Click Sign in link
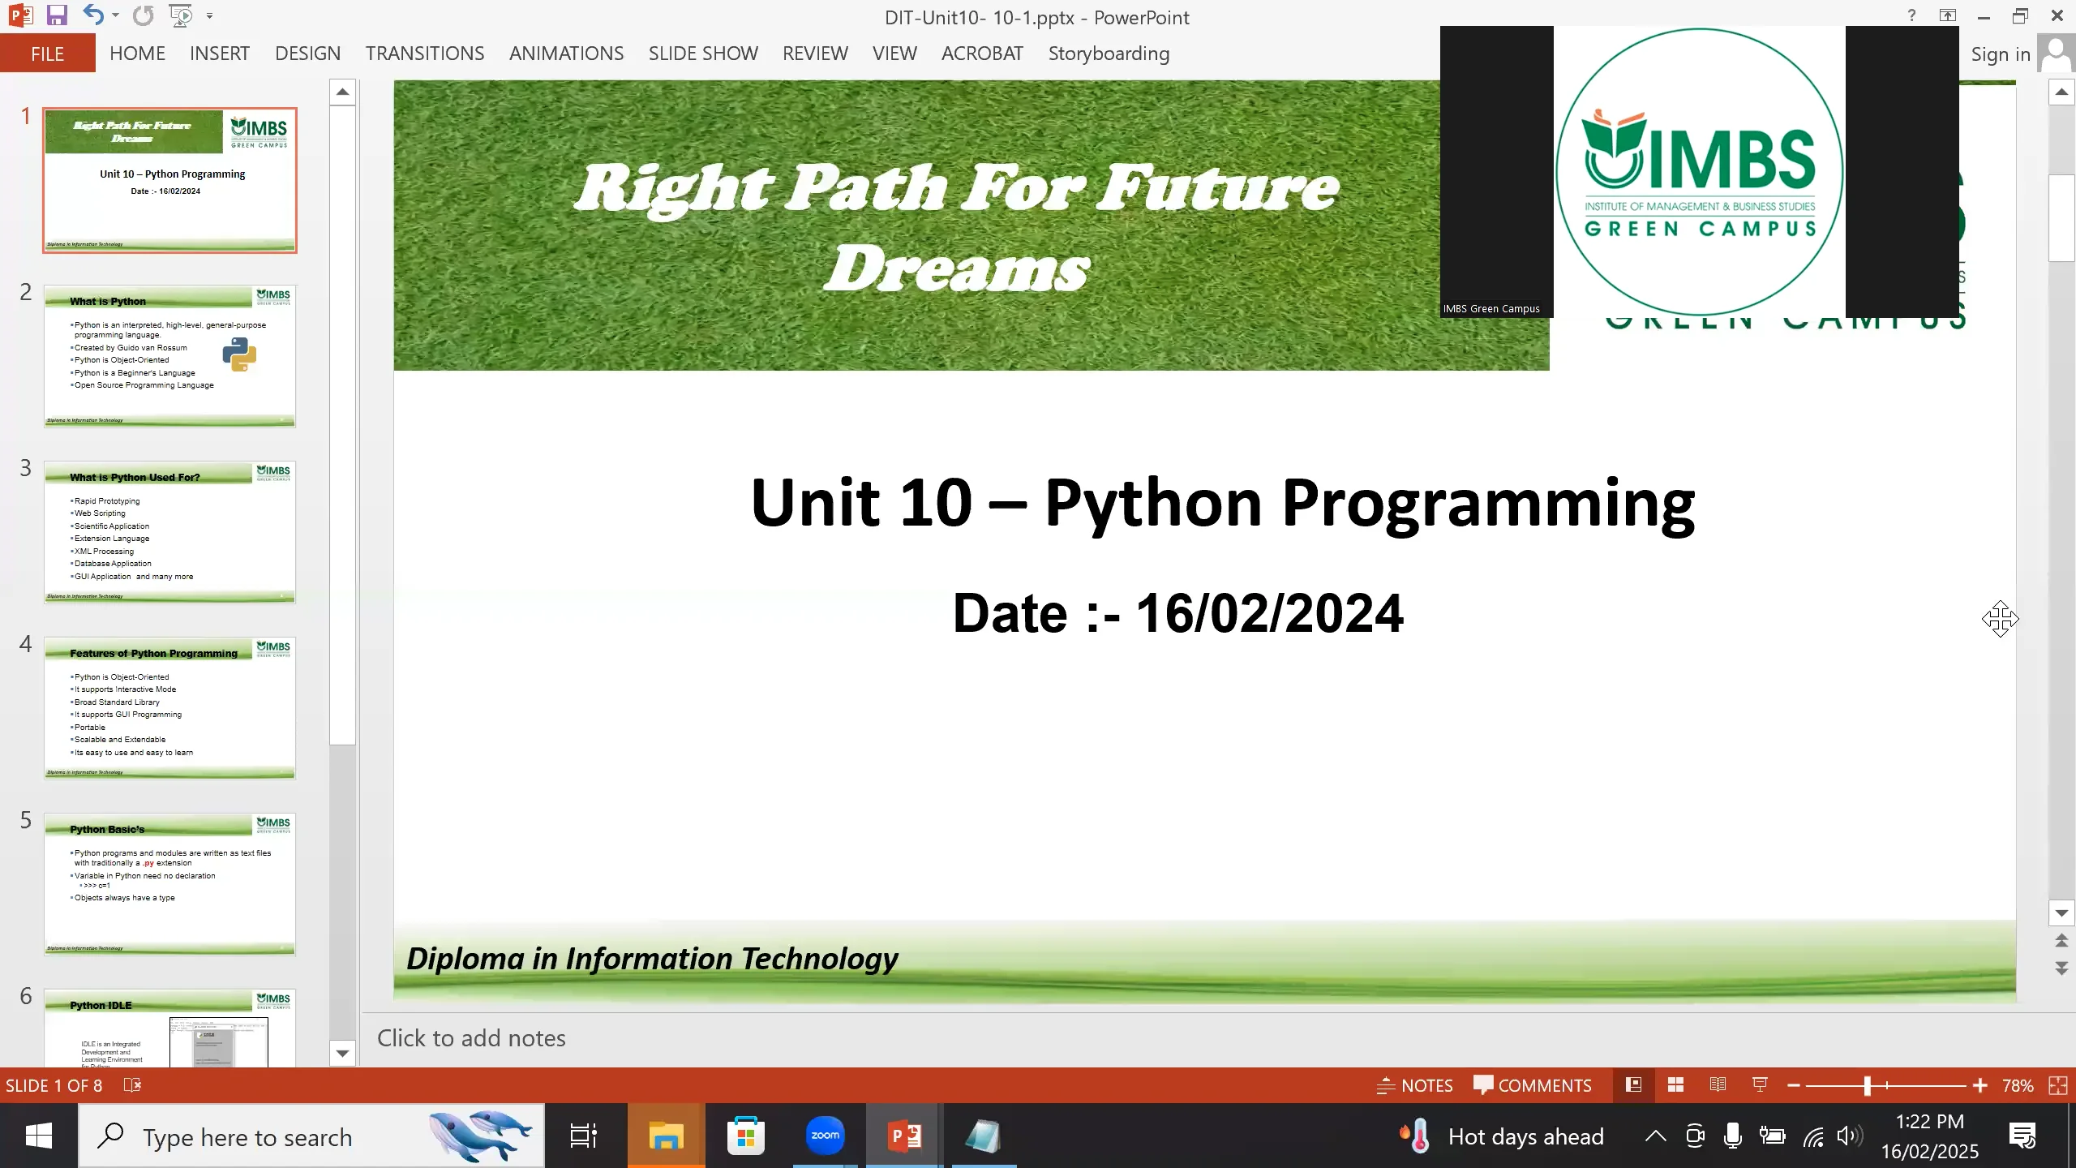This screenshot has height=1168, width=2076. [x=2001, y=54]
